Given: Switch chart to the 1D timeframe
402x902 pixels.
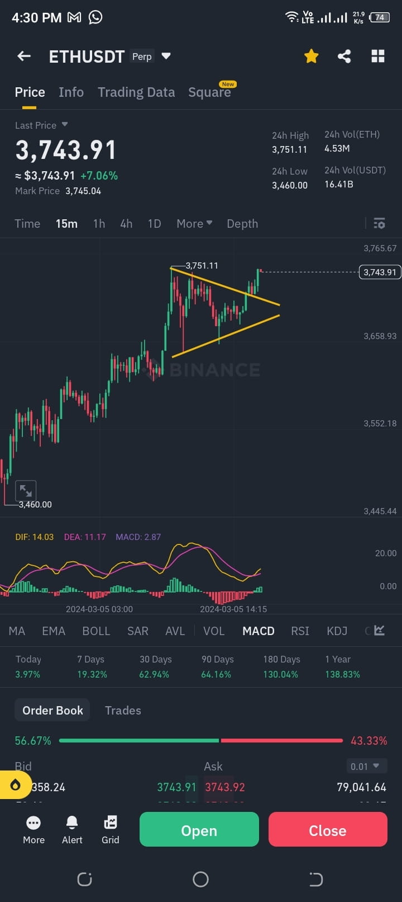Looking at the screenshot, I should click(154, 223).
